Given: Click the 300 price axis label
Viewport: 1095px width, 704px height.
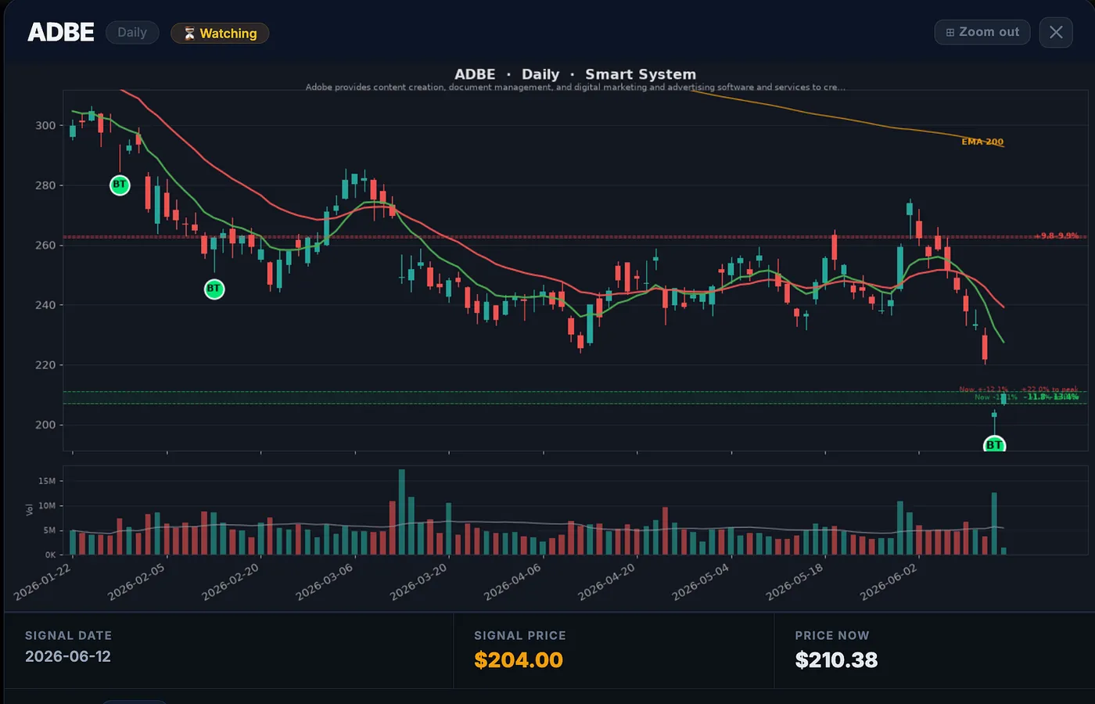Looking at the screenshot, I should coord(45,125).
